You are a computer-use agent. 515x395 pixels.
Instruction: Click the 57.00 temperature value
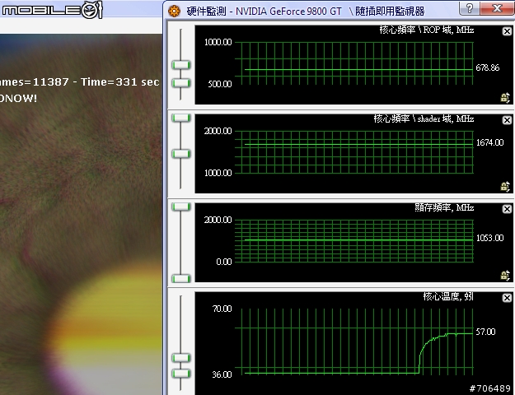pos(485,332)
